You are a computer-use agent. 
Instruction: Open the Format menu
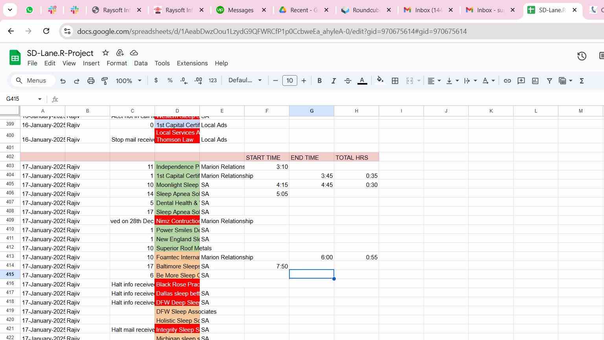(117, 63)
